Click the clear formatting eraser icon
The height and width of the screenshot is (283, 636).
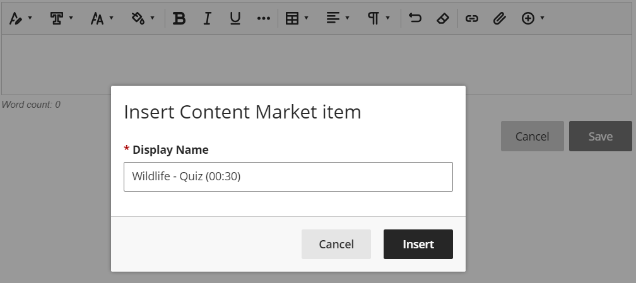tap(442, 18)
